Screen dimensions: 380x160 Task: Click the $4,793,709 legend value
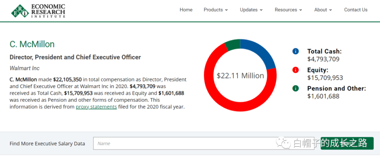(x=323, y=59)
